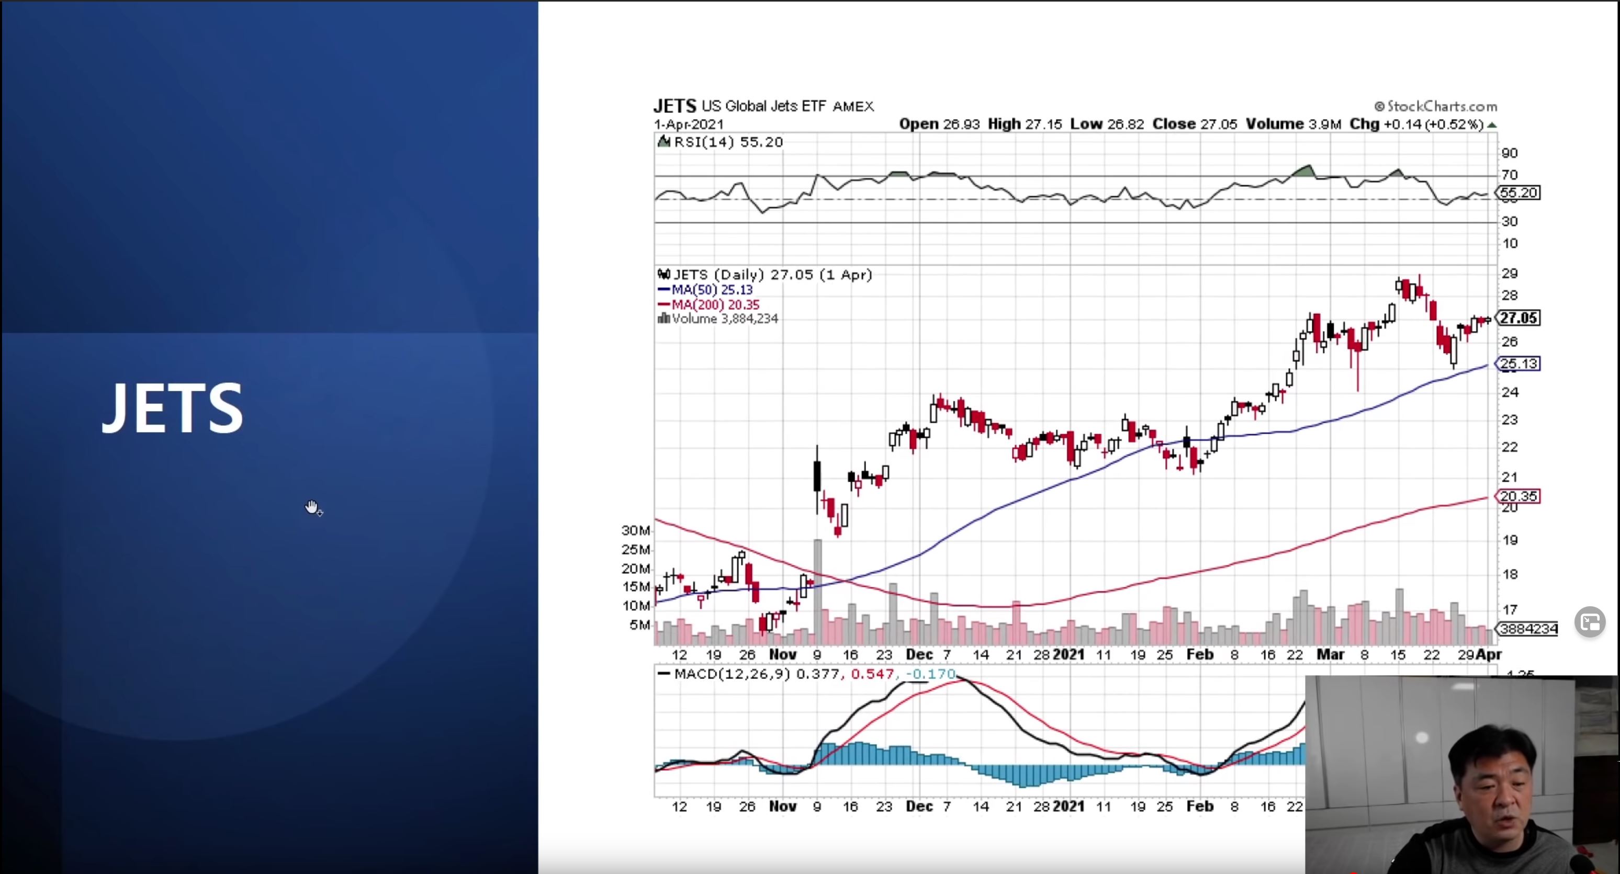Click the Volume bars legend icon
Image resolution: width=1620 pixels, height=874 pixels.
(663, 319)
